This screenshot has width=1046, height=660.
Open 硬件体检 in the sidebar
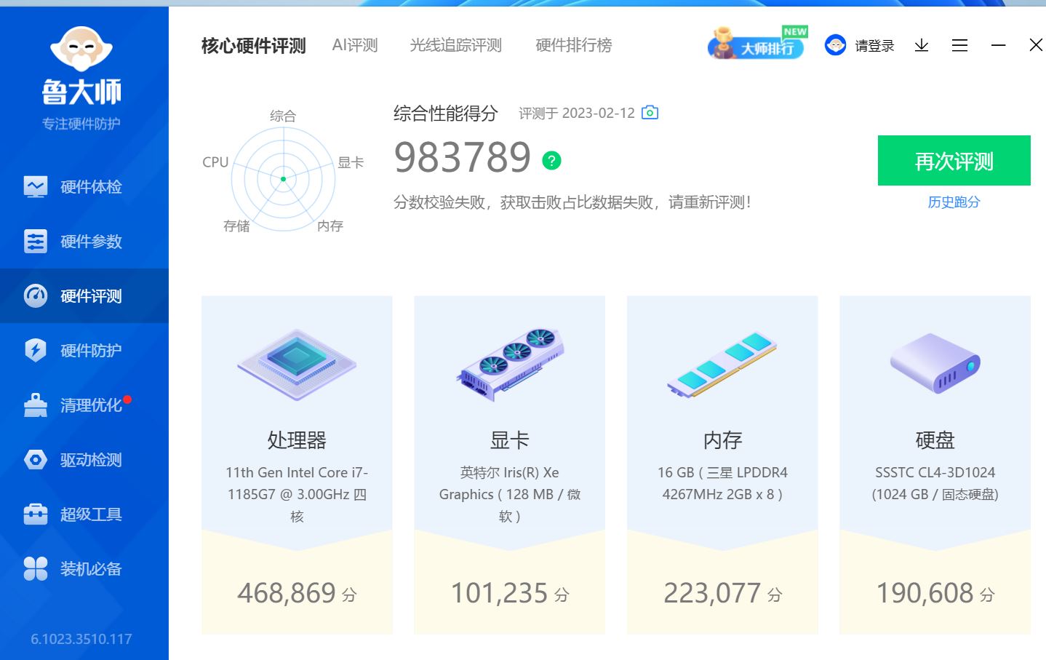coord(84,187)
